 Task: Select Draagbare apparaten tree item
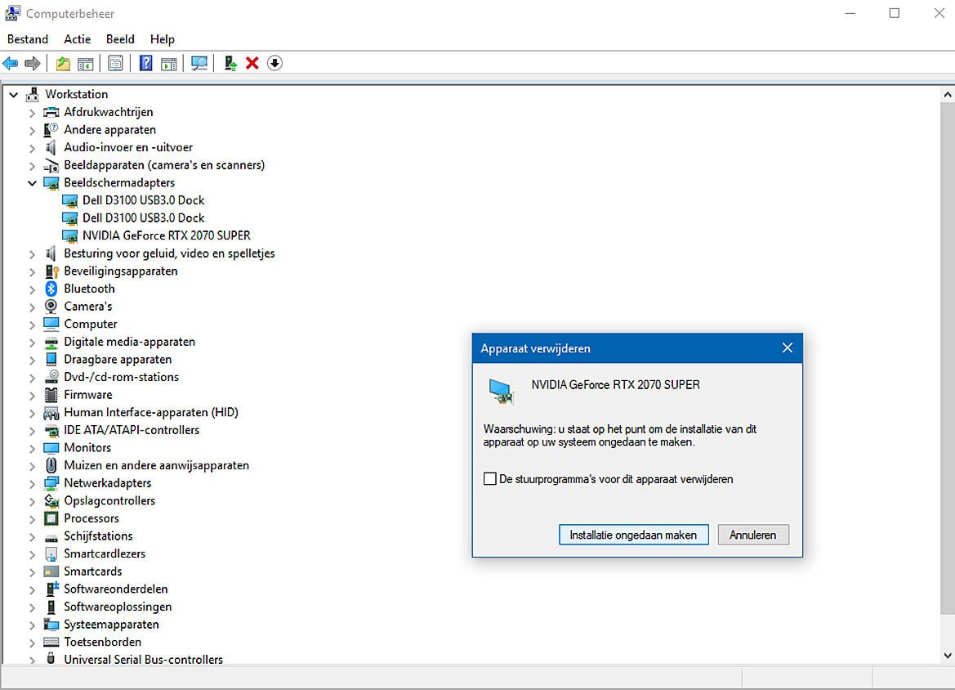(x=118, y=359)
